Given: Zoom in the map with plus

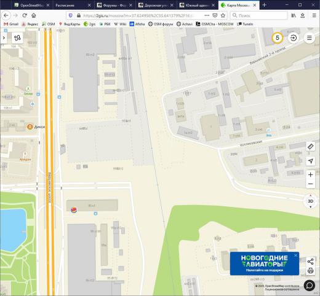Looking at the screenshot, I should tap(311, 175).
